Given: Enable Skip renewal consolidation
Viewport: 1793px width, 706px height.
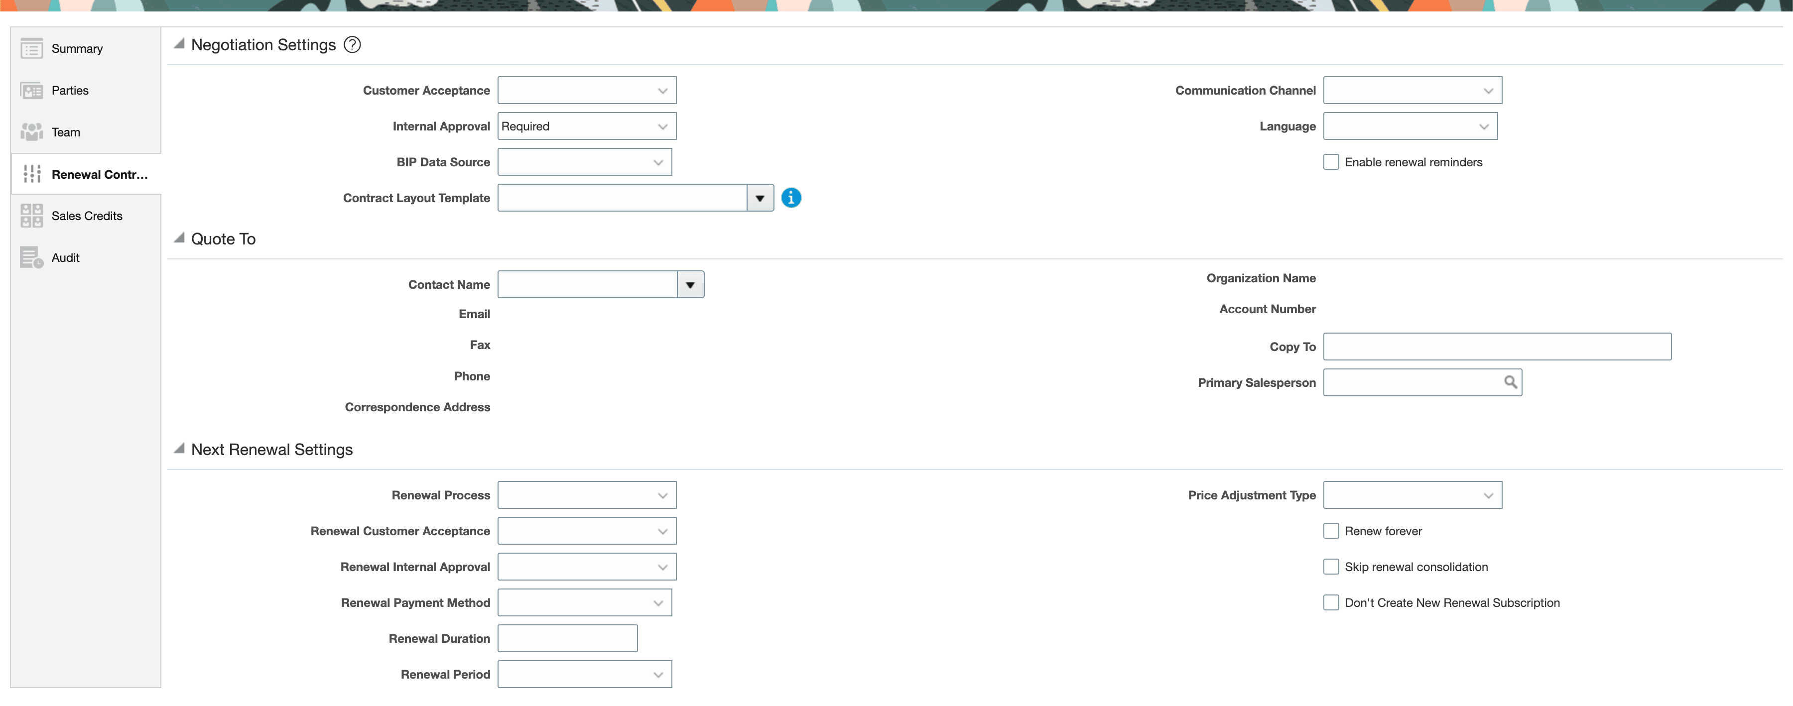Looking at the screenshot, I should [x=1331, y=566].
